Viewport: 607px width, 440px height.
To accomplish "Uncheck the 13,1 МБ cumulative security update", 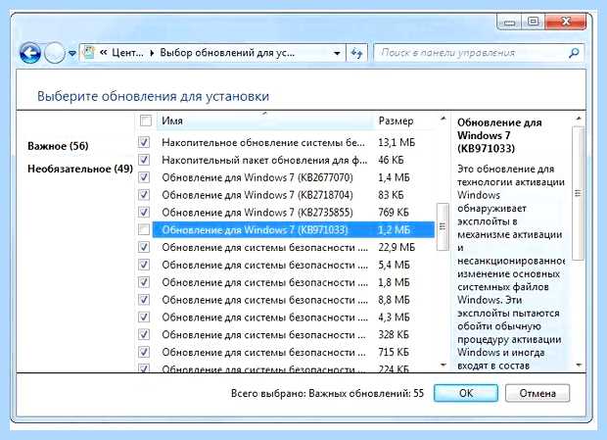I will (x=144, y=142).
